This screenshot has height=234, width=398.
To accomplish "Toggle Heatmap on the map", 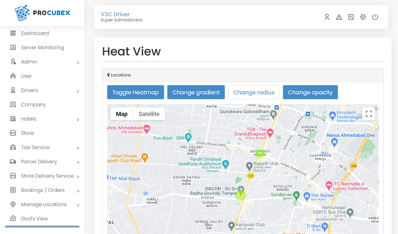I will tap(135, 92).
